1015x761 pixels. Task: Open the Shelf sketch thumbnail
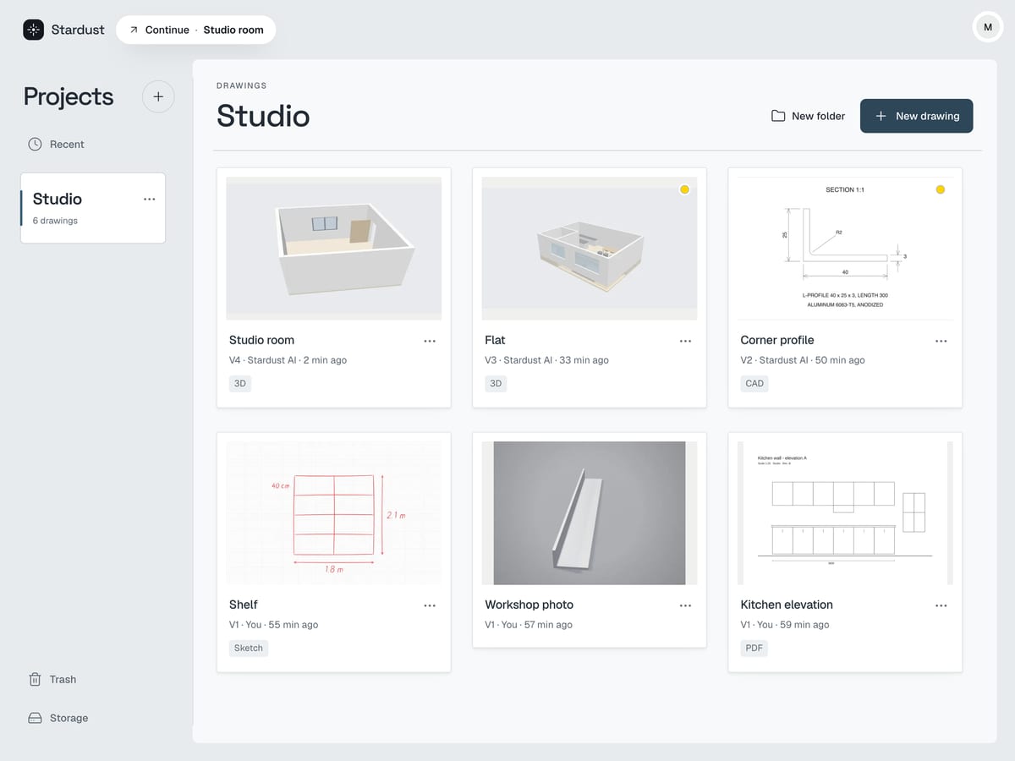coord(334,512)
